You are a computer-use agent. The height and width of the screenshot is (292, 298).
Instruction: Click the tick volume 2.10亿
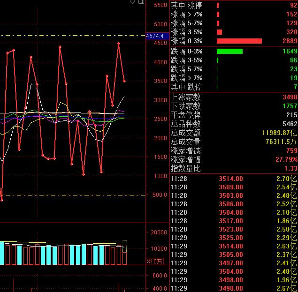click(287, 212)
